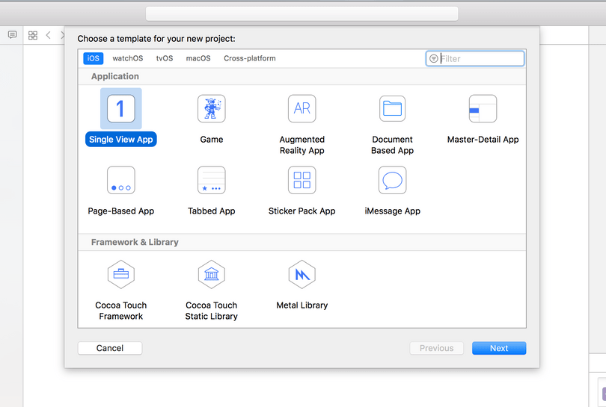Go back with the left chevron
606x407 pixels.
49,36
